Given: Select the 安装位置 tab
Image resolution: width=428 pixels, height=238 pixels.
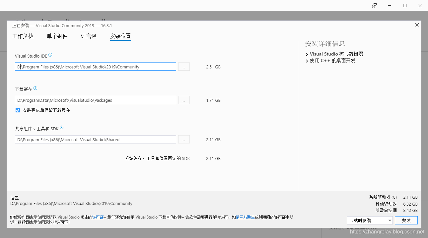Looking at the screenshot, I should click(x=120, y=36).
